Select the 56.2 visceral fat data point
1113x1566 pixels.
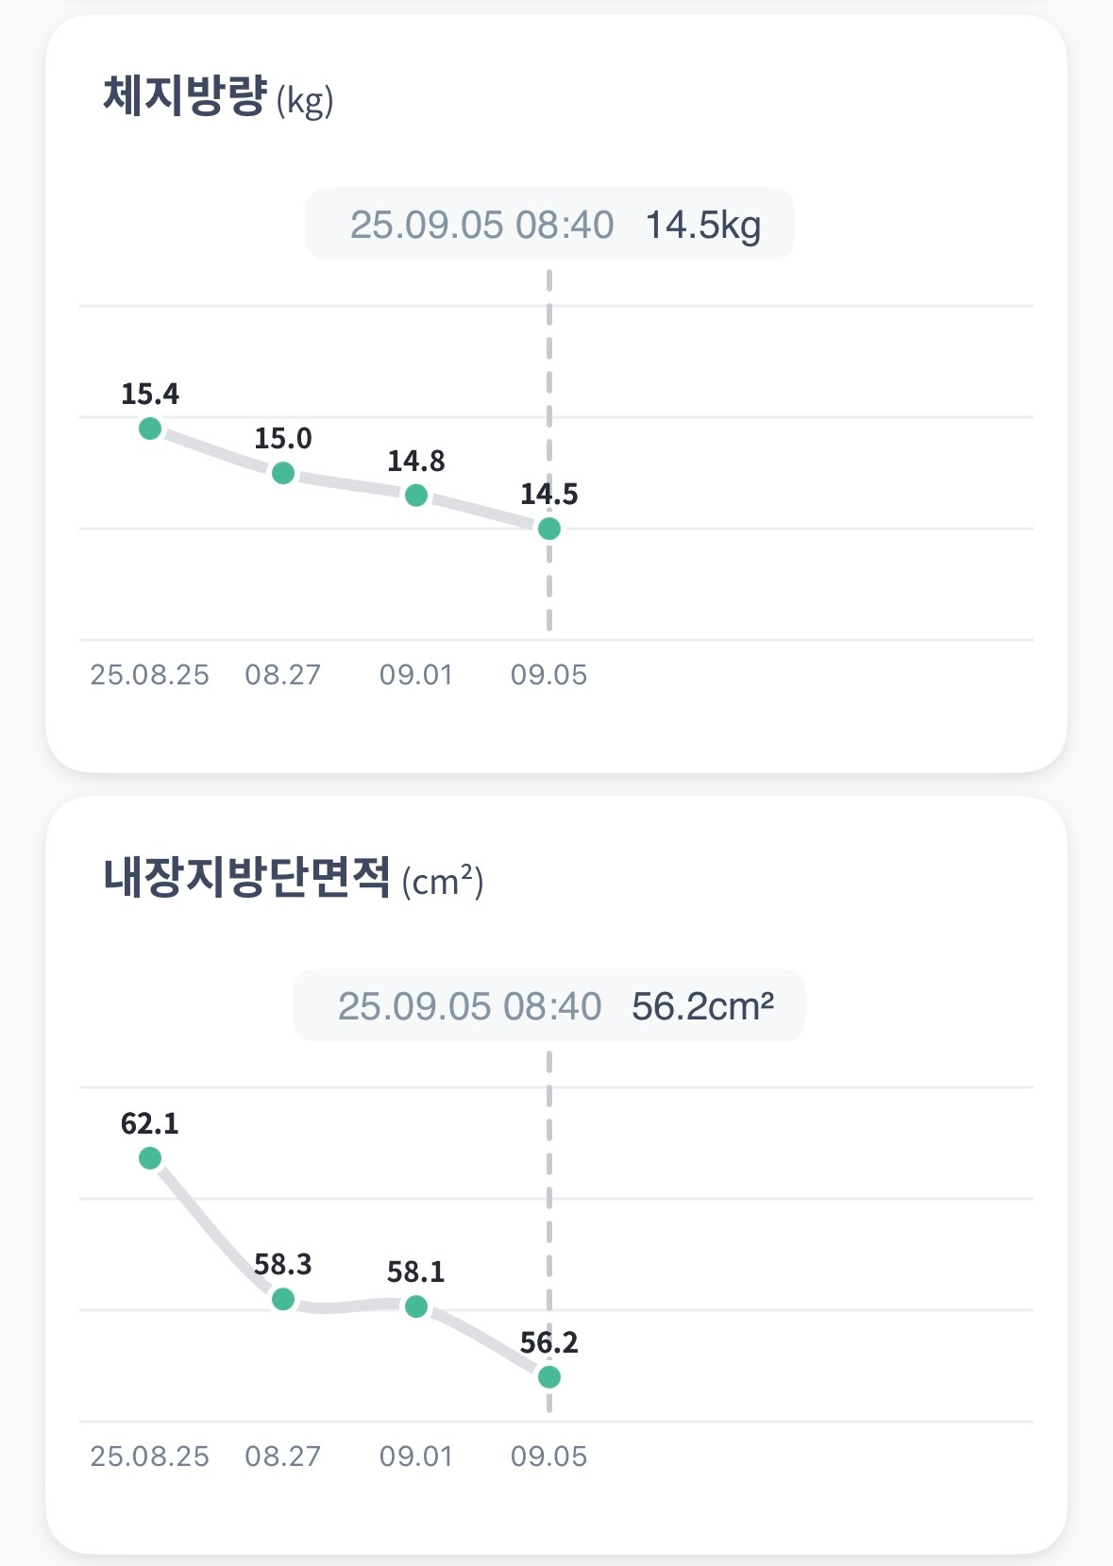pos(549,1378)
